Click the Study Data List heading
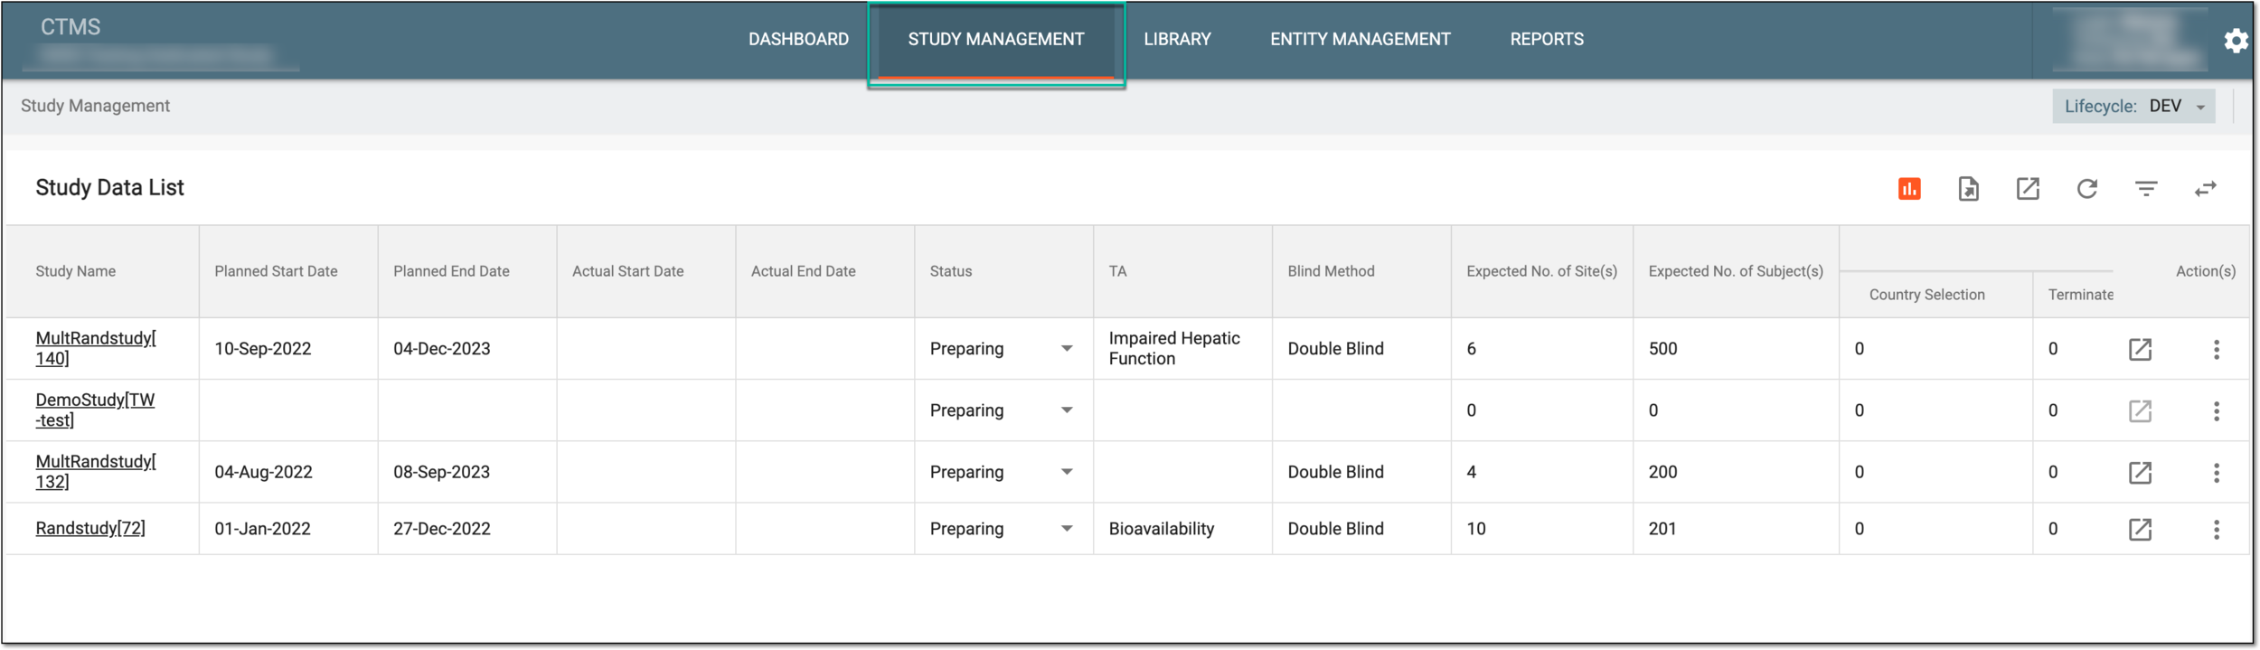The height and width of the screenshot is (650, 2260). (x=109, y=188)
